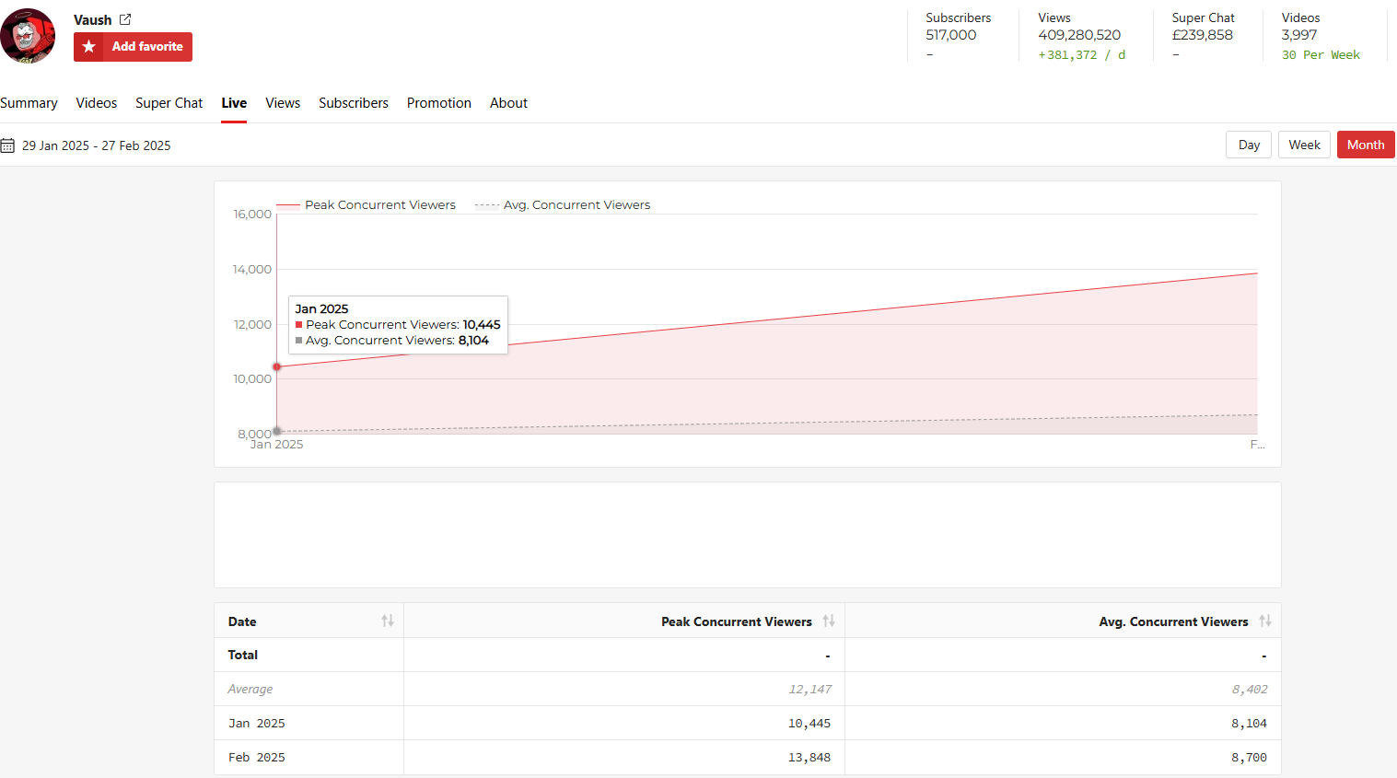1397x778 pixels.
Task: Sort by Avg. Concurrent Viewers arrows icon
Action: click(x=1265, y=621)
